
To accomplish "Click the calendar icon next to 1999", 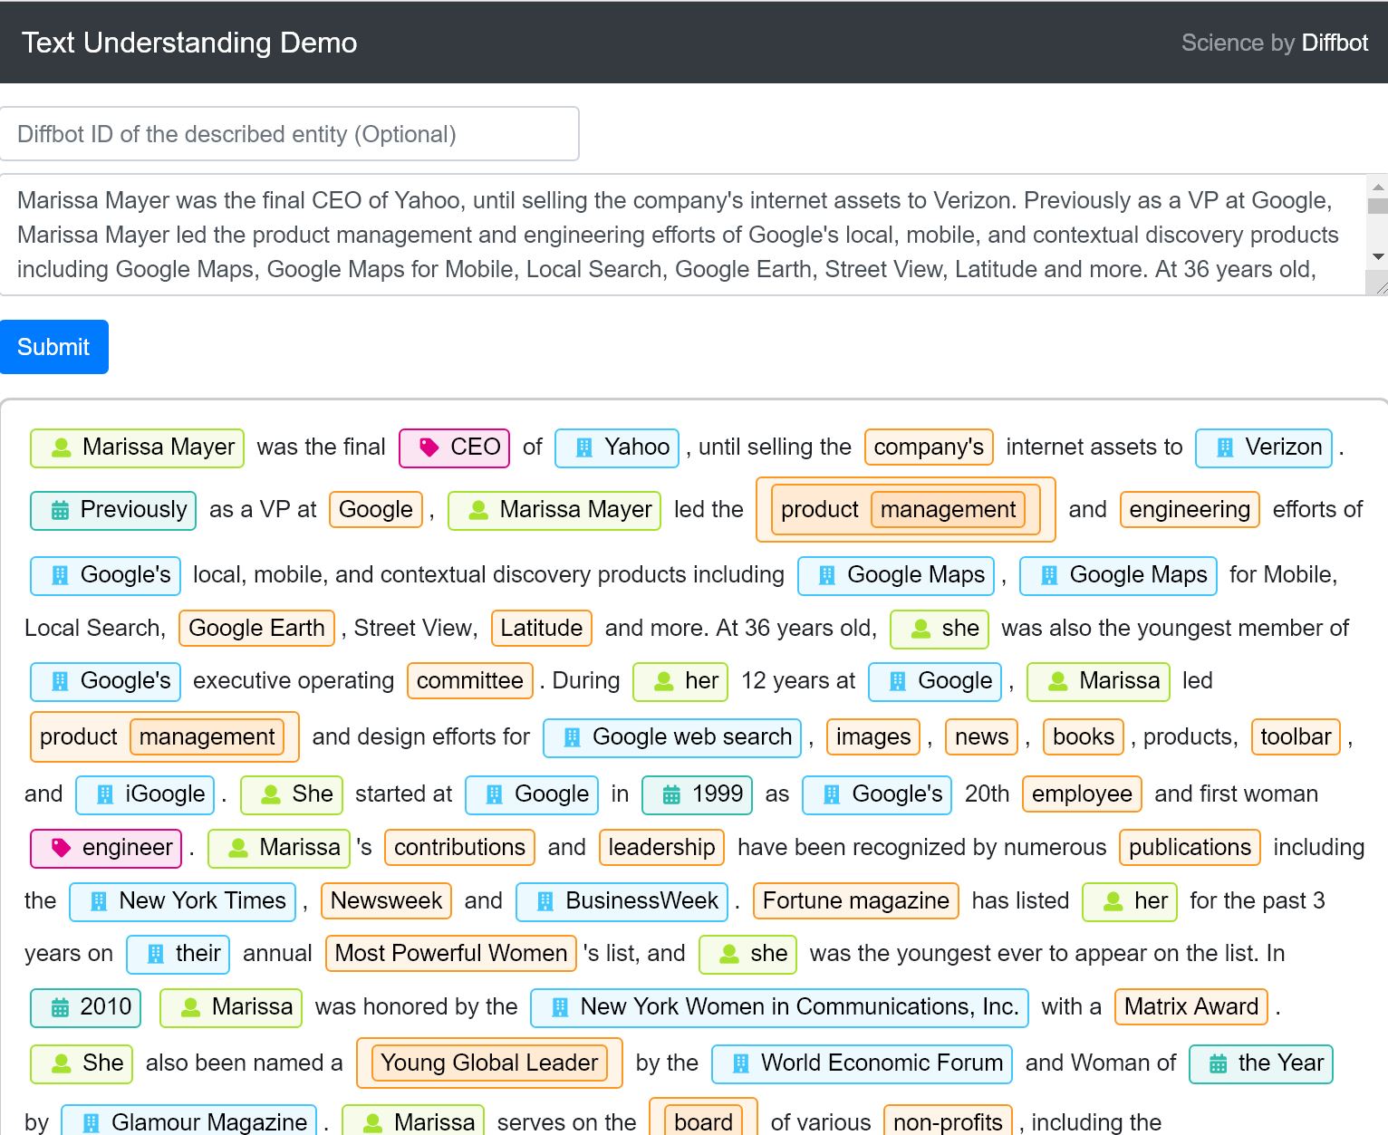I will 671,794.
